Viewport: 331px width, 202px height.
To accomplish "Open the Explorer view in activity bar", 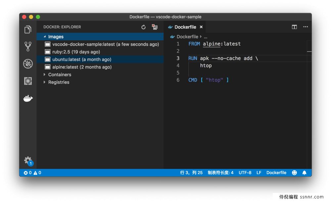I will 28,29.
